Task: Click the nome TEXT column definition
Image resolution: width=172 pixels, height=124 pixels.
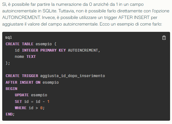Action: click(25, 57)
